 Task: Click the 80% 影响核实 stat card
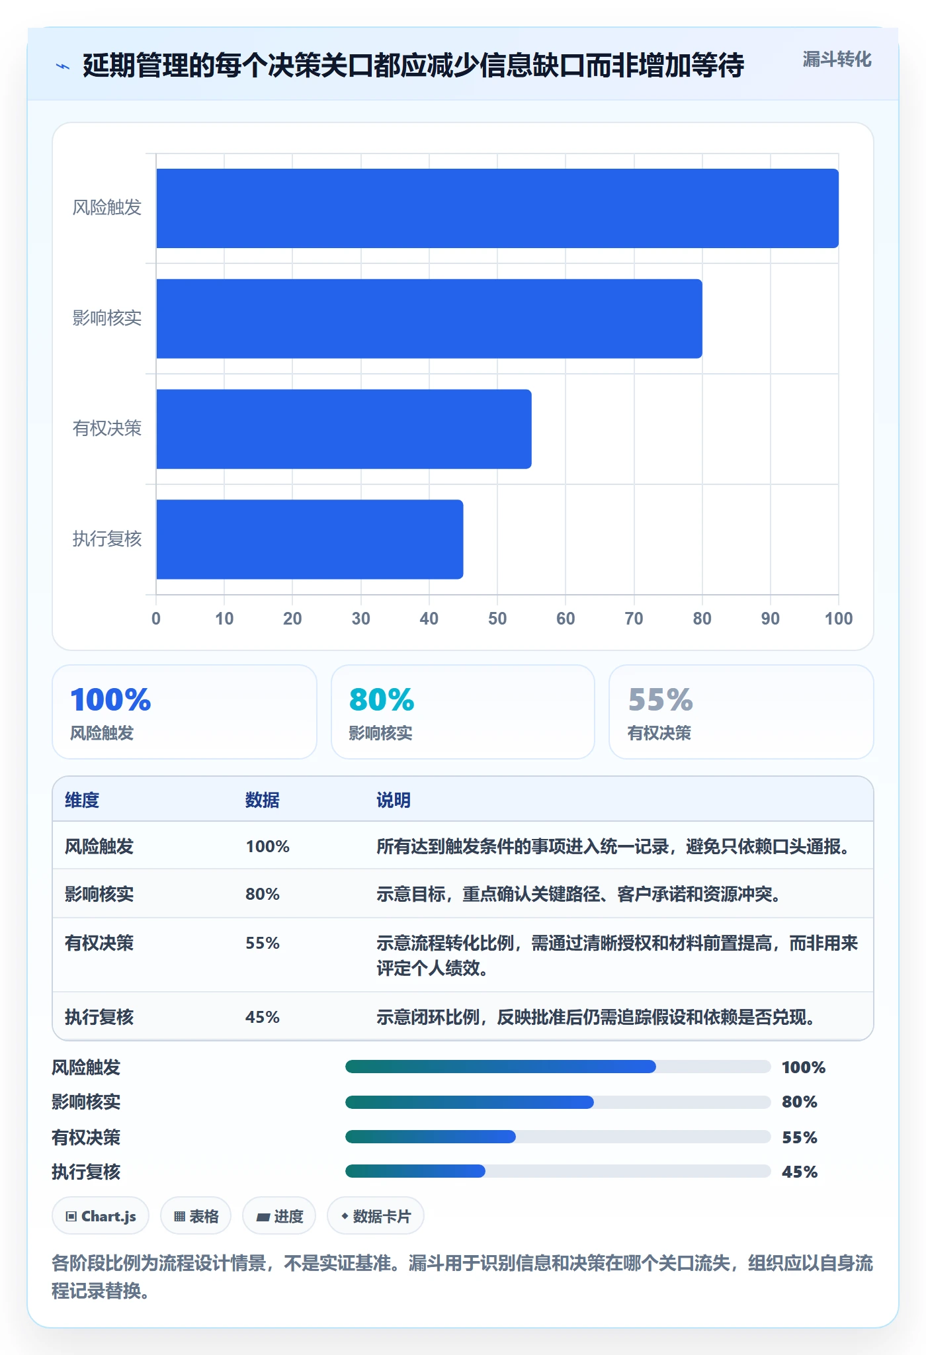463,712
